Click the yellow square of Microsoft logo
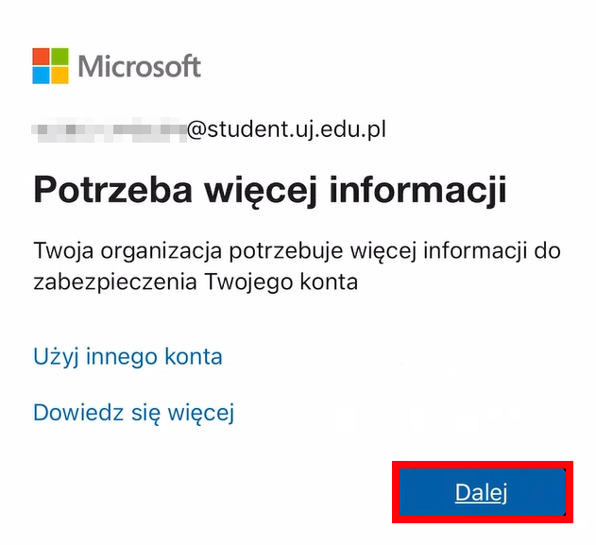Viewport: 596px width, 545px height. point(60,76)
